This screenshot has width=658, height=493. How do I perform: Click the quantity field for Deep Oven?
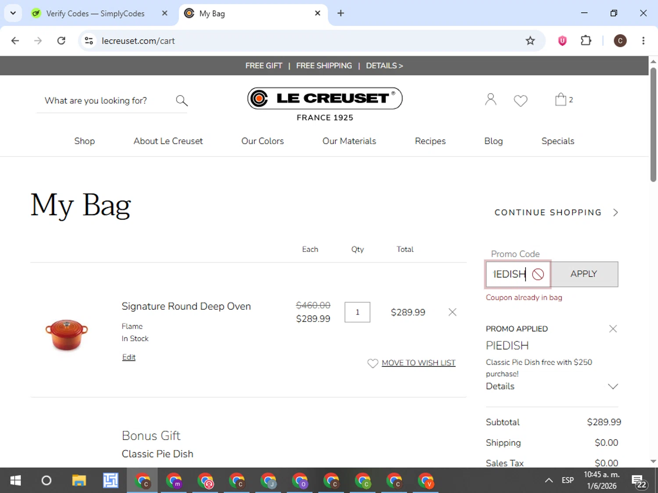click(x=358, y=312)
